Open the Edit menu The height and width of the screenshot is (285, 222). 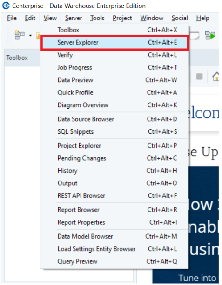pos(30,18)
